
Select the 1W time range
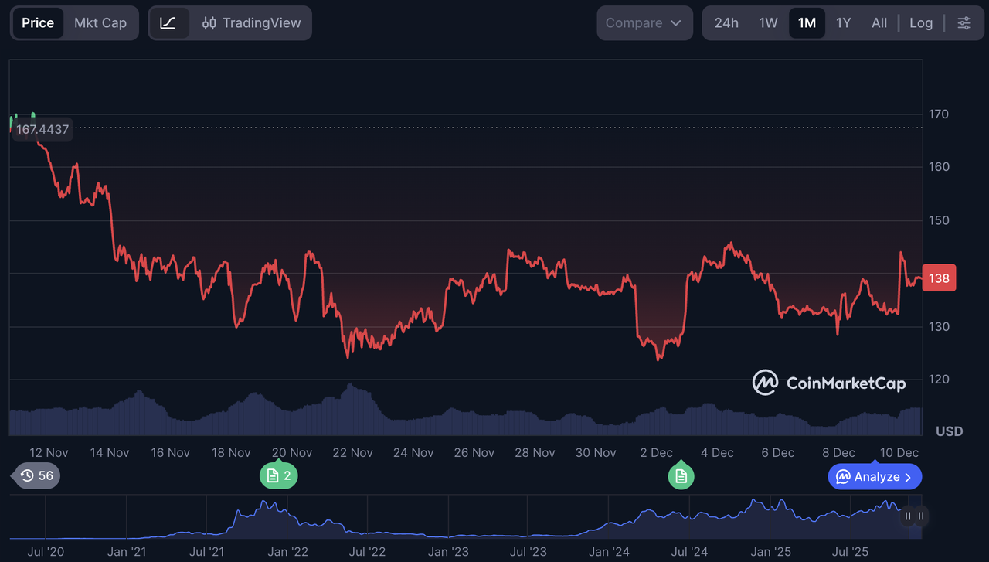768,23
